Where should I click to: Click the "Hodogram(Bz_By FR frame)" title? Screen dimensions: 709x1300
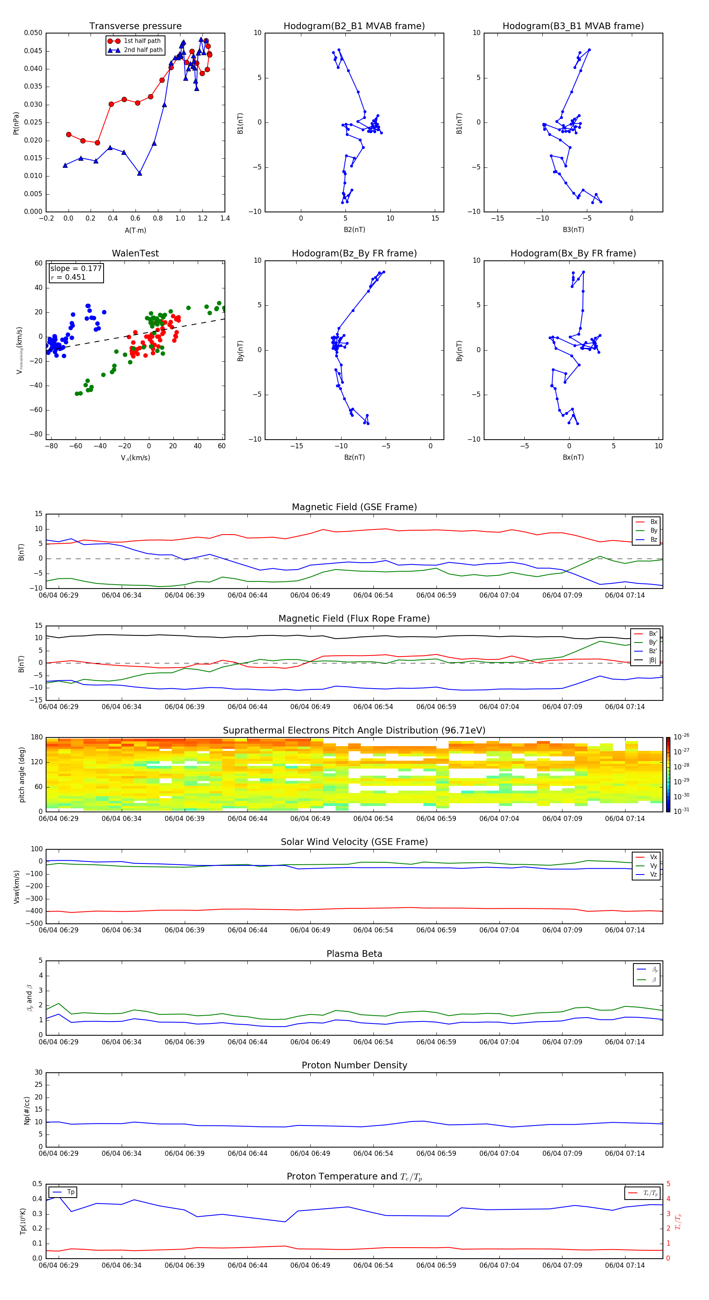354,253
